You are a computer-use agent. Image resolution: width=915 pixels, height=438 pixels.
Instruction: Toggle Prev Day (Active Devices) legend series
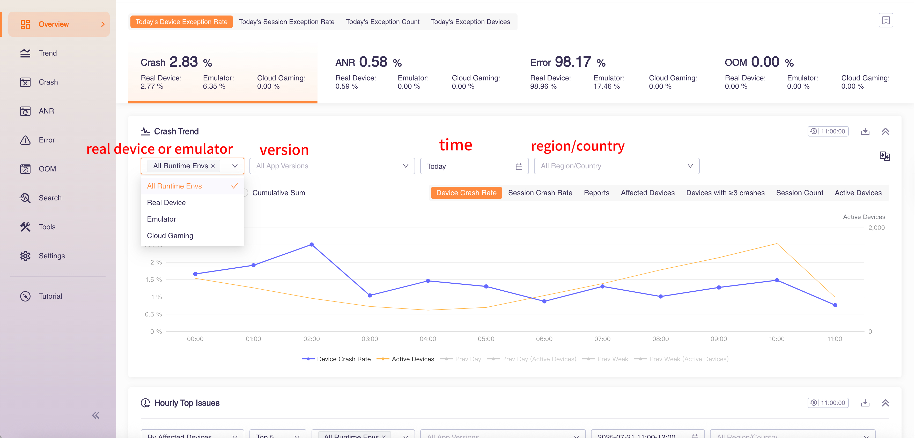coord(532,359)
